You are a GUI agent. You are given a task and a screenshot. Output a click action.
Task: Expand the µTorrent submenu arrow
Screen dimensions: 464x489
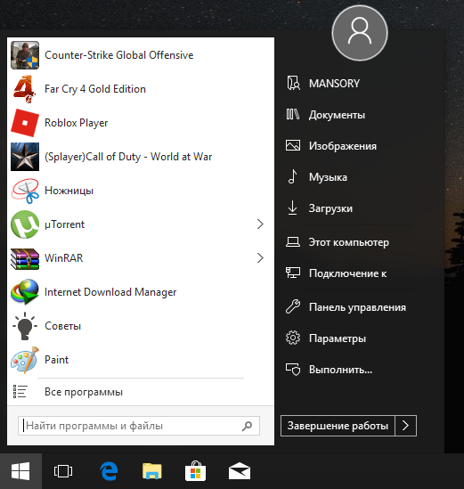coord(260,224)
